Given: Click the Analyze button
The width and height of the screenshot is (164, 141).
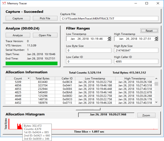Looking at the screenshot, I should point(18,35).
